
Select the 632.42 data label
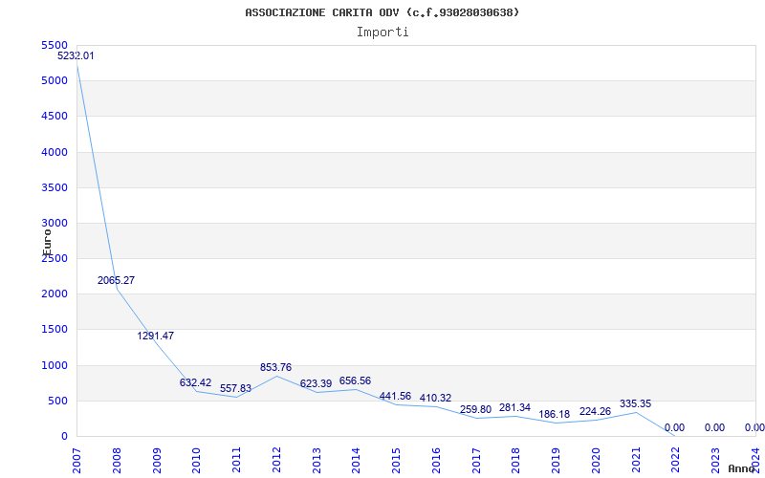point(196,382)
